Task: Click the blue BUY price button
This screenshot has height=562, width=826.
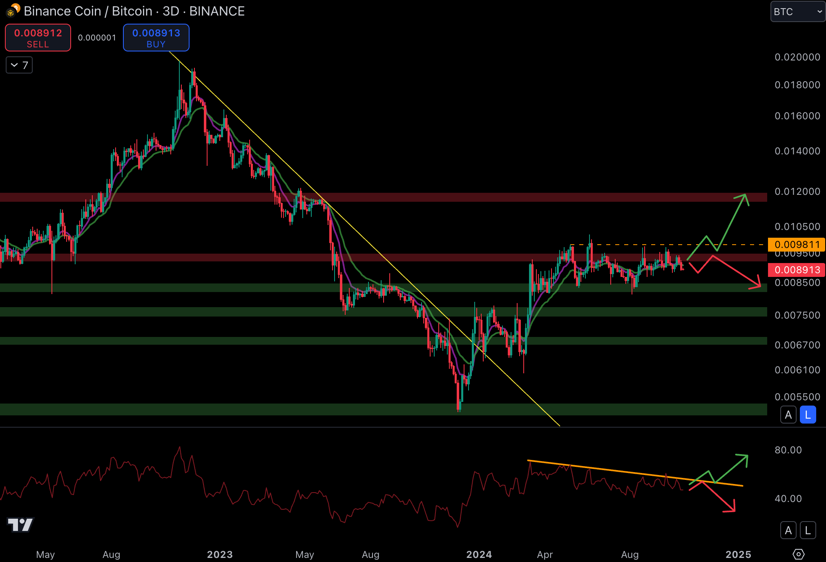Action: (x=156, y=38)
